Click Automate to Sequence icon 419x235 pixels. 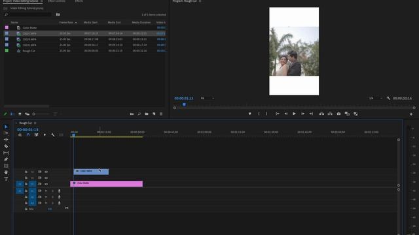point(132,114)
